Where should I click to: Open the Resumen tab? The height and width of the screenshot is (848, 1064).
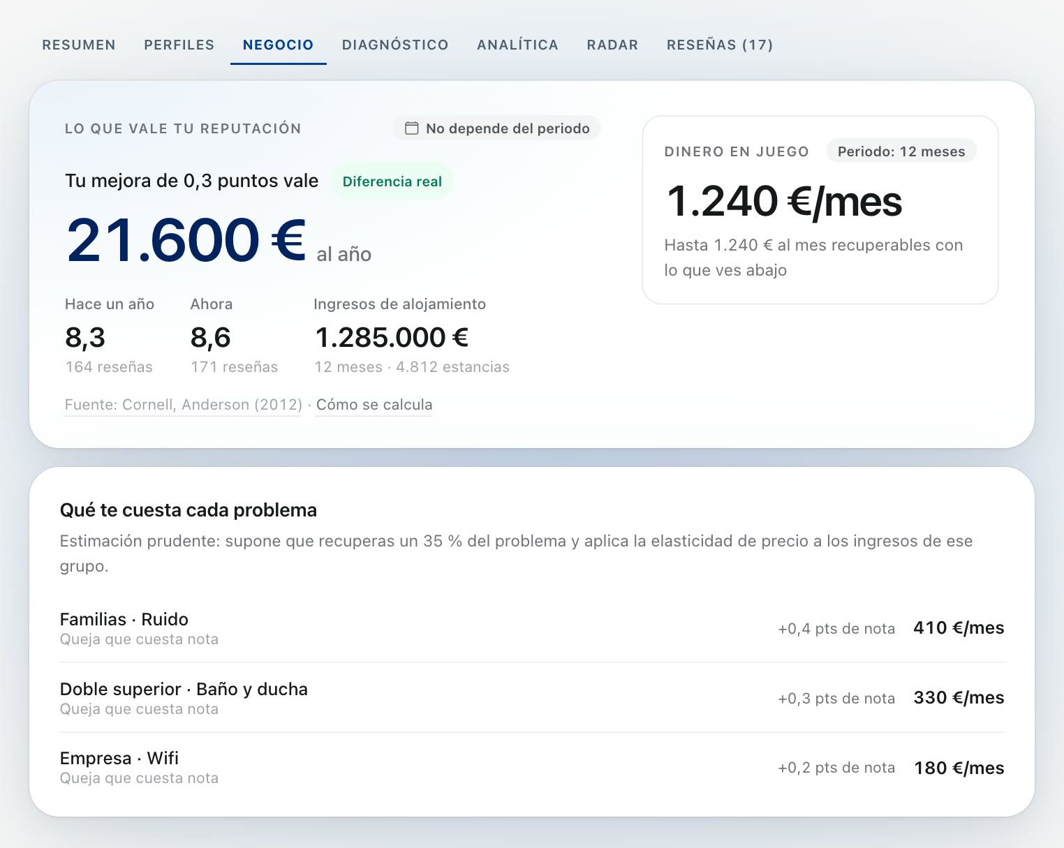(79, 45)
